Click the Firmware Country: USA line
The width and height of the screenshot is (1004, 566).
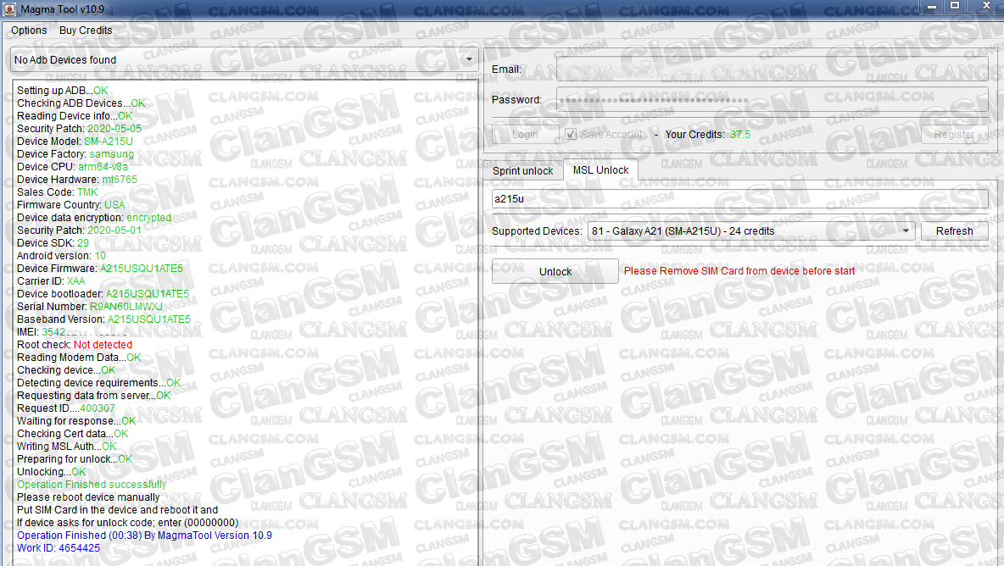click(x=71, y=205)
